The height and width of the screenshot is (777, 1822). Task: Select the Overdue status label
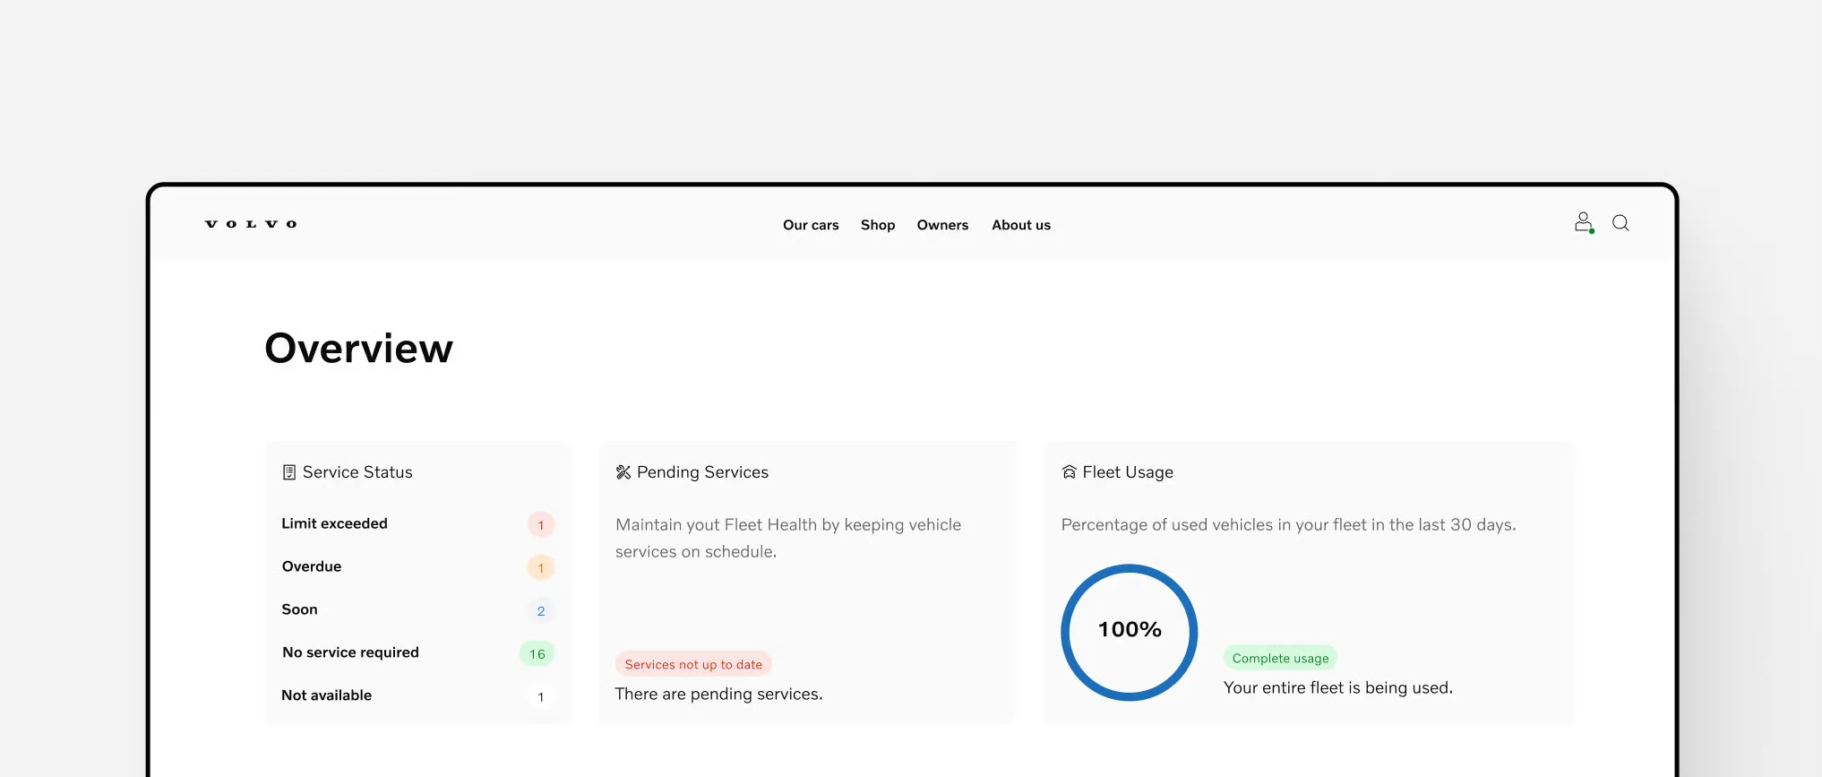[x=312, y=566]
